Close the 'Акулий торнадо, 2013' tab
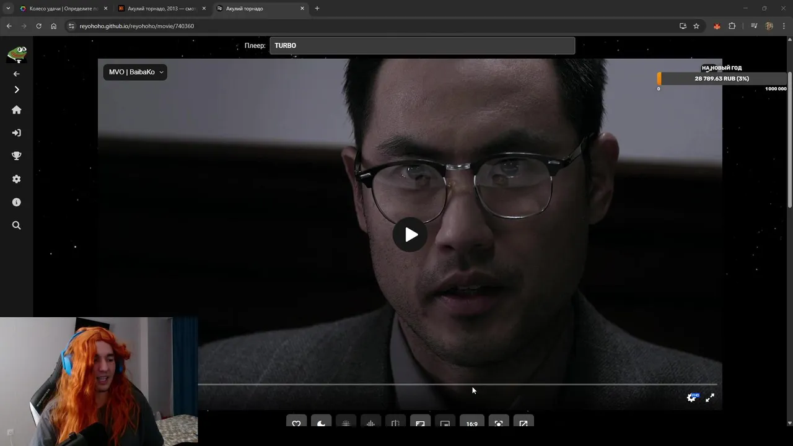 click(x=204, y=9)
